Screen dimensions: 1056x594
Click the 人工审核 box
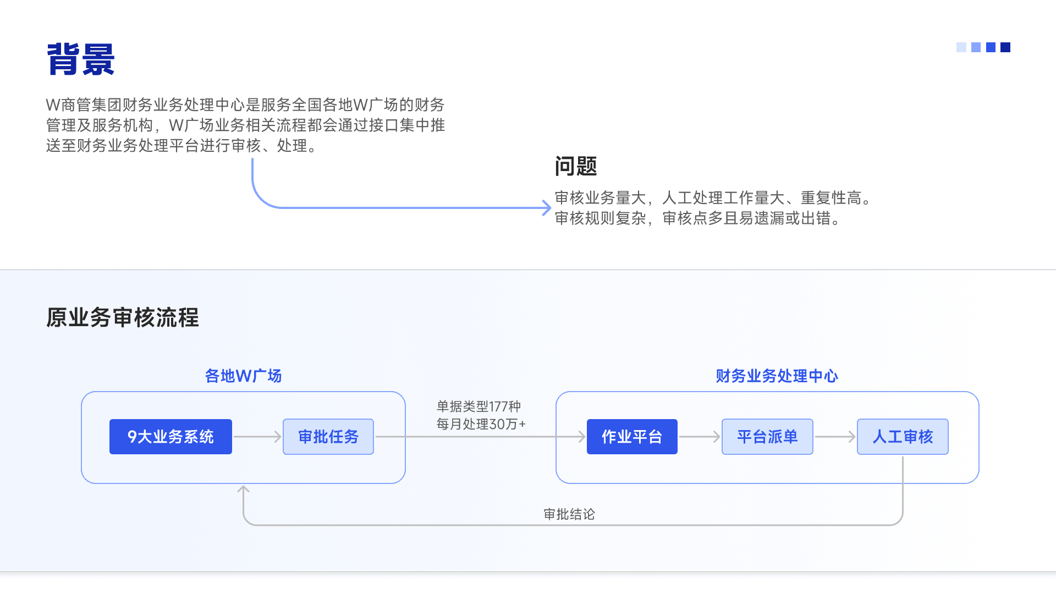pyautogui.click(x=903, y=437)
